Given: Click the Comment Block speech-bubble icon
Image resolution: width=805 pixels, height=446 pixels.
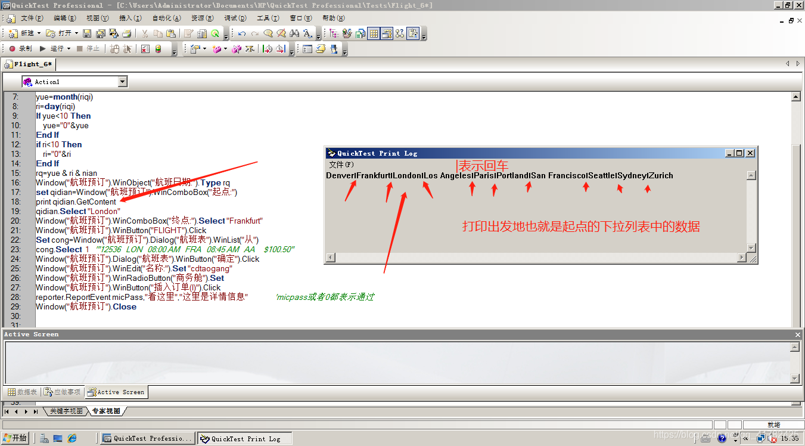Looking at the screenshot, I should pos(268,33).
